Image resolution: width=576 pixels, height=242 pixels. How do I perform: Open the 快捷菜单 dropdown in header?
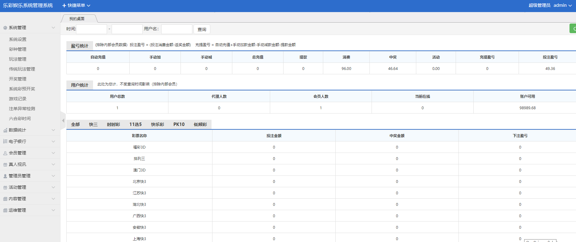76,6
